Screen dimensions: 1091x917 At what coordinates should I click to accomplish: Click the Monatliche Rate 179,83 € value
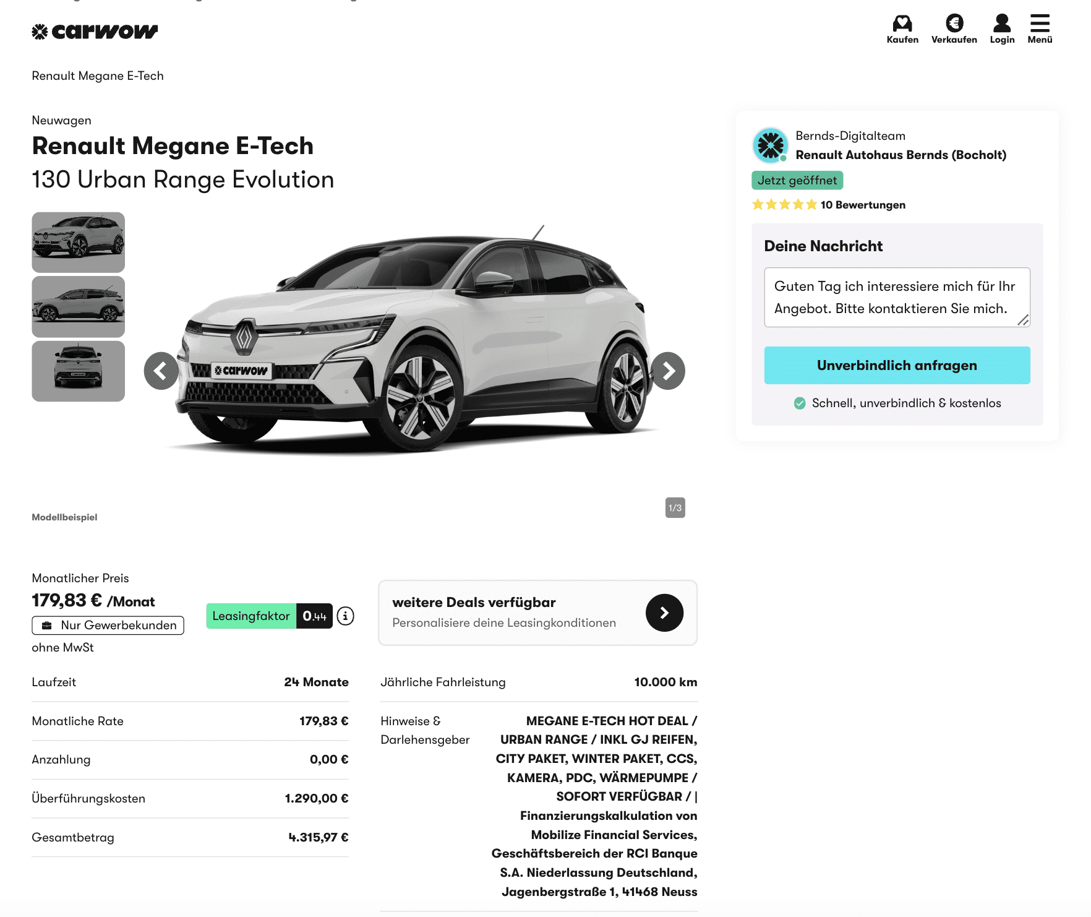click(x=324, y=721)
